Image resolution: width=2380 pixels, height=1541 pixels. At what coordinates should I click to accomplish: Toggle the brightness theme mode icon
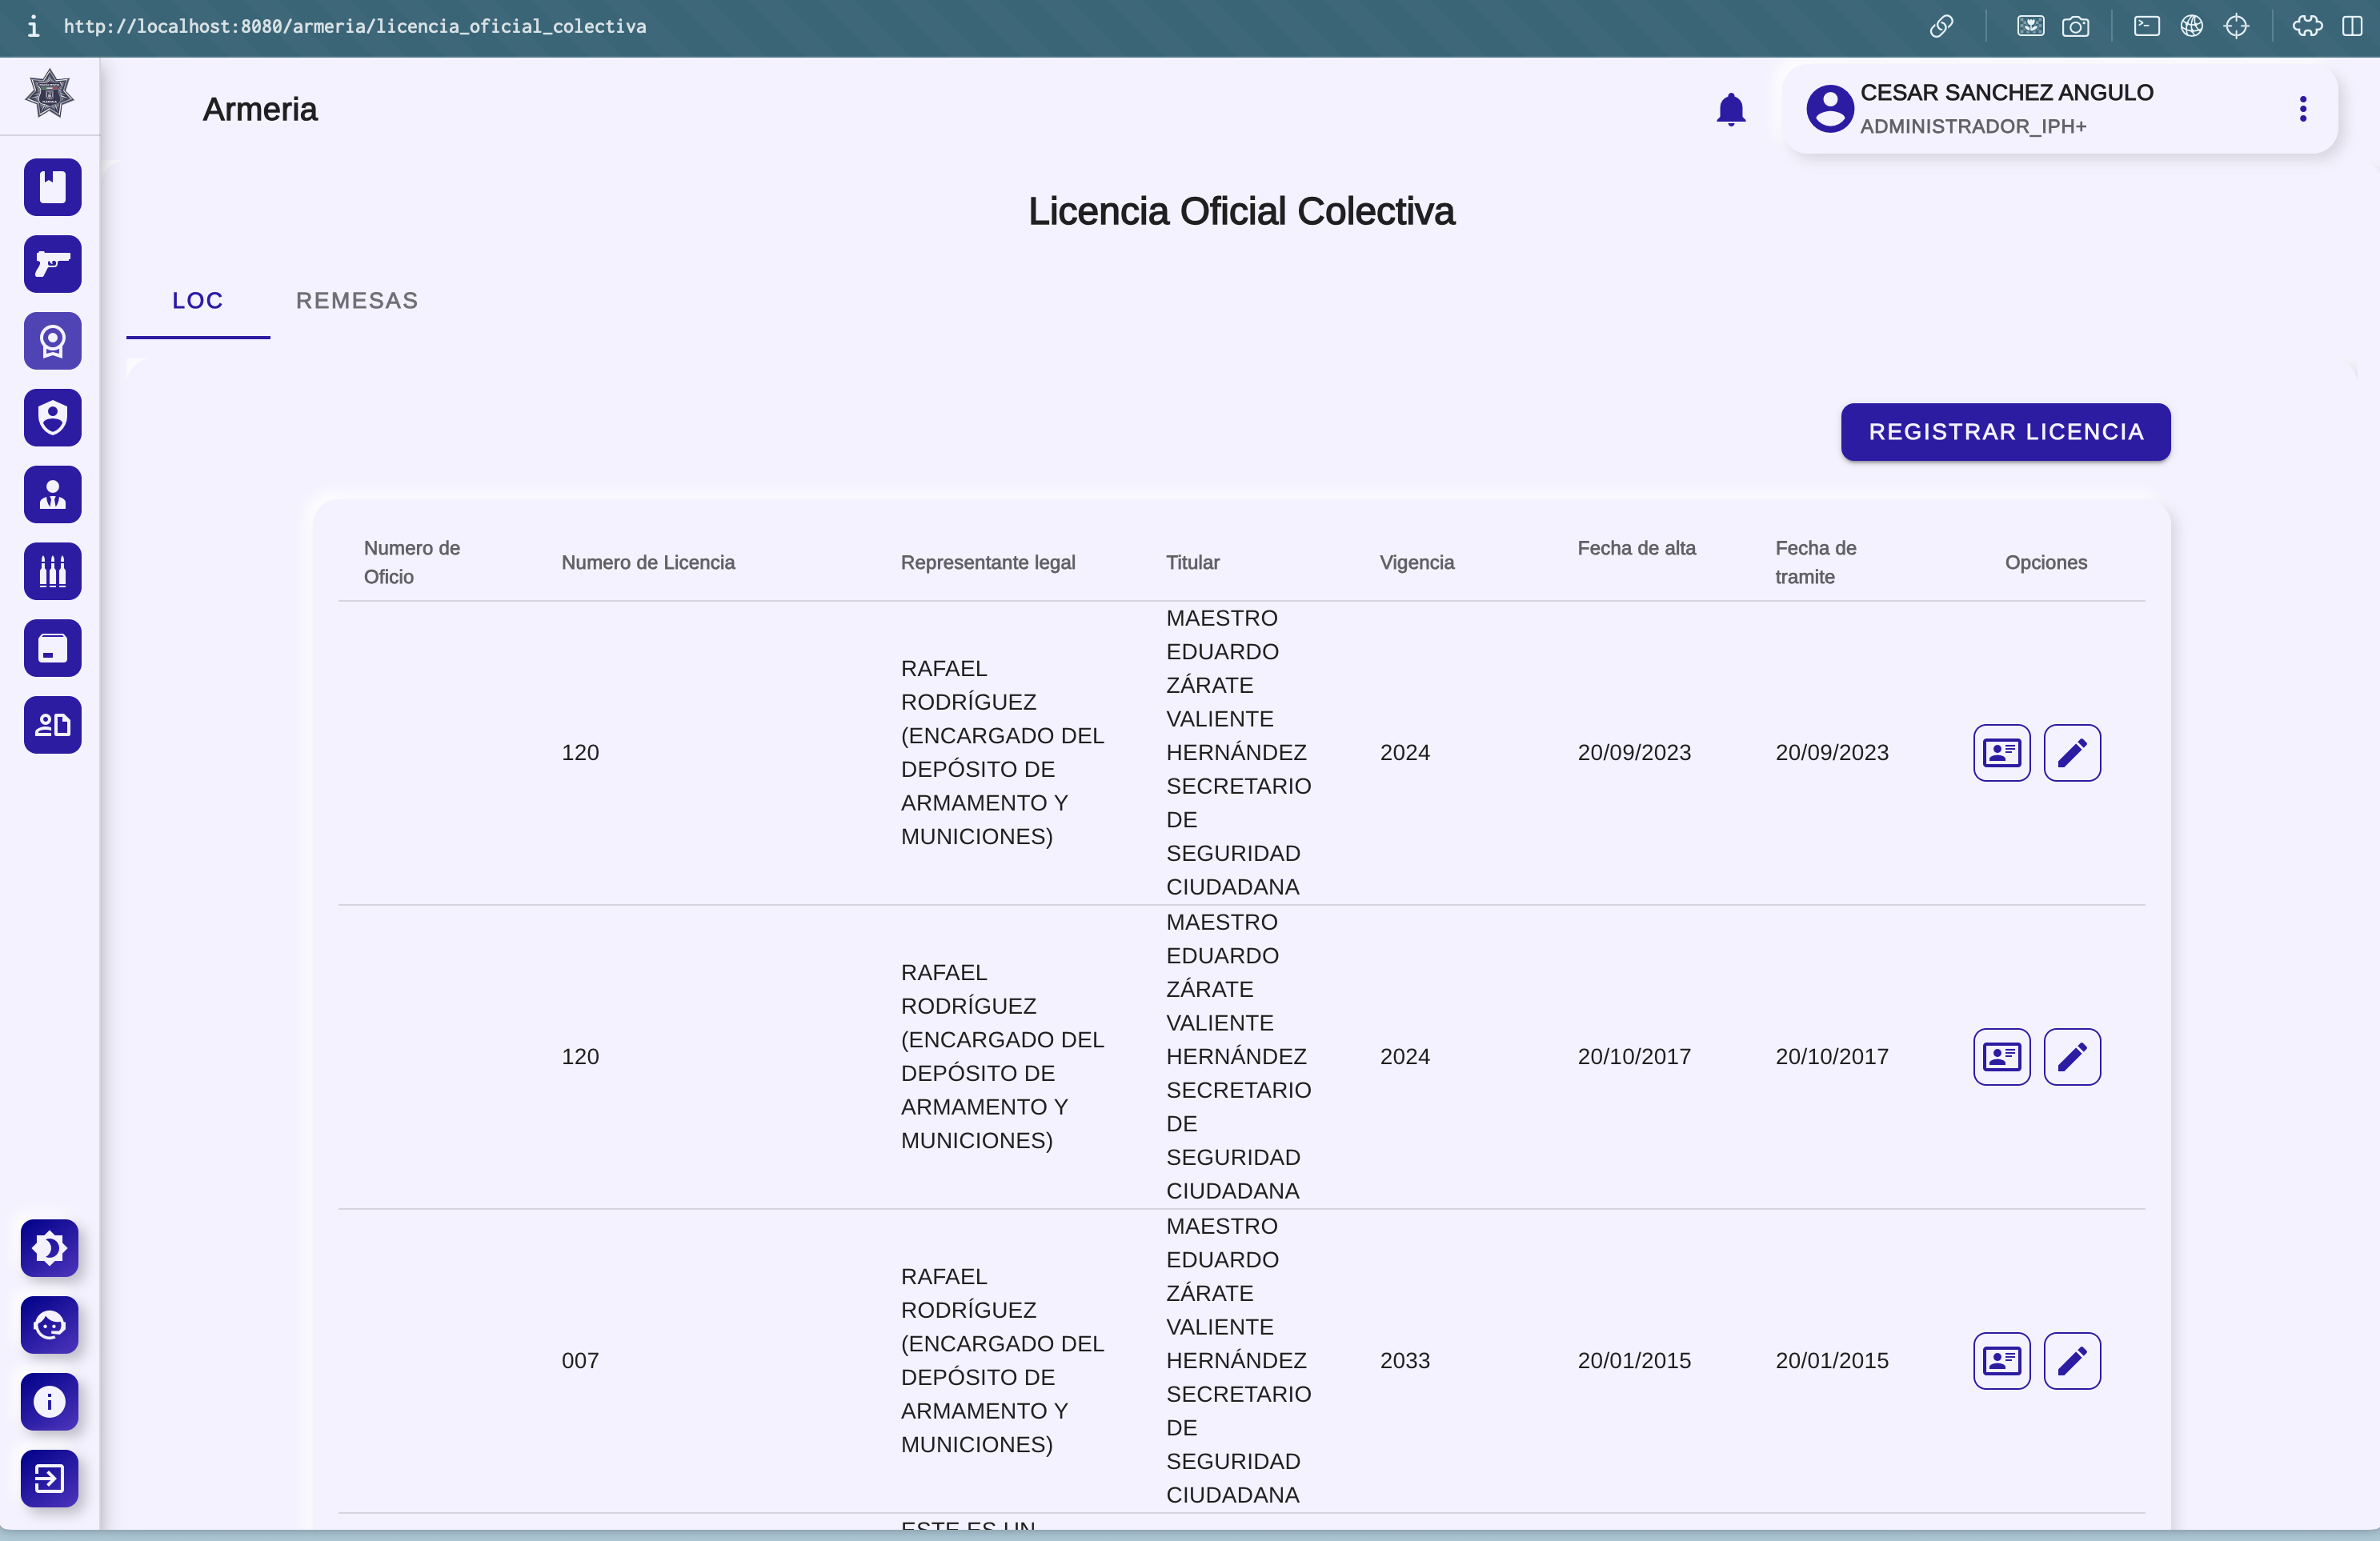(49, 1248)
